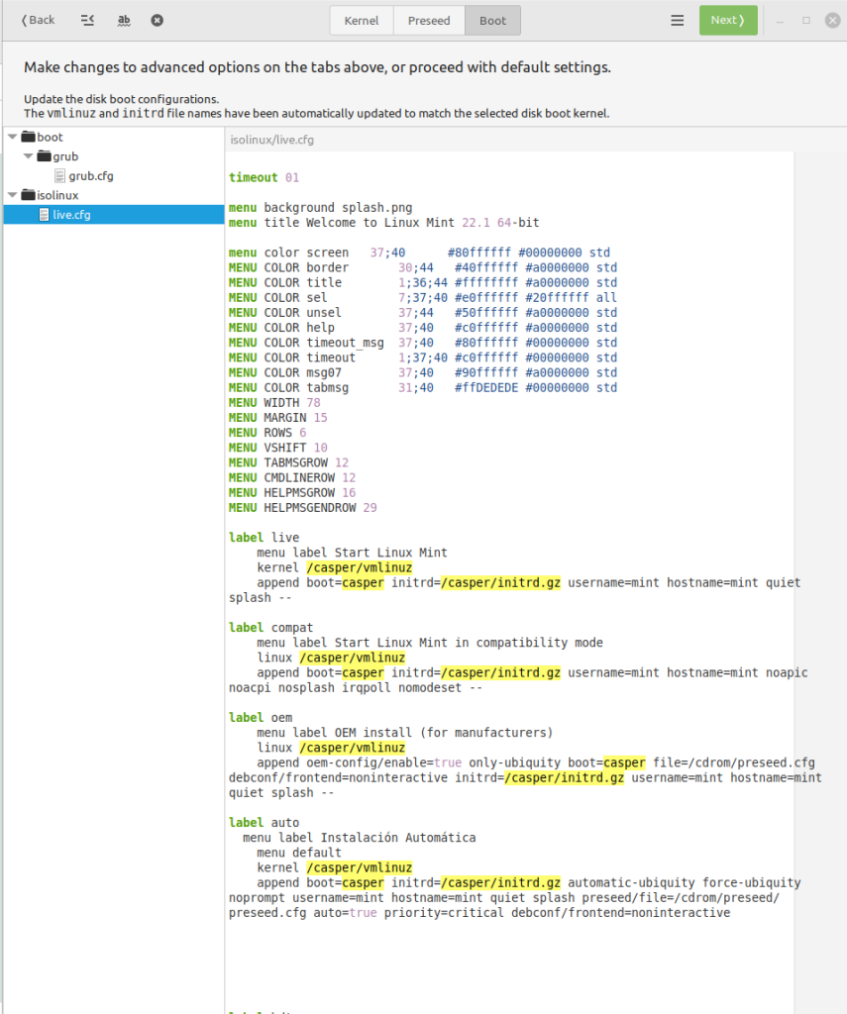847x1014 pixels.
Task: Click the "preseed.cfg auto=true priority=critical" line
Action: [479, 912]
